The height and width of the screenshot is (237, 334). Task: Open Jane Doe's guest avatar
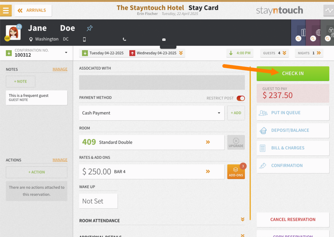13,33
